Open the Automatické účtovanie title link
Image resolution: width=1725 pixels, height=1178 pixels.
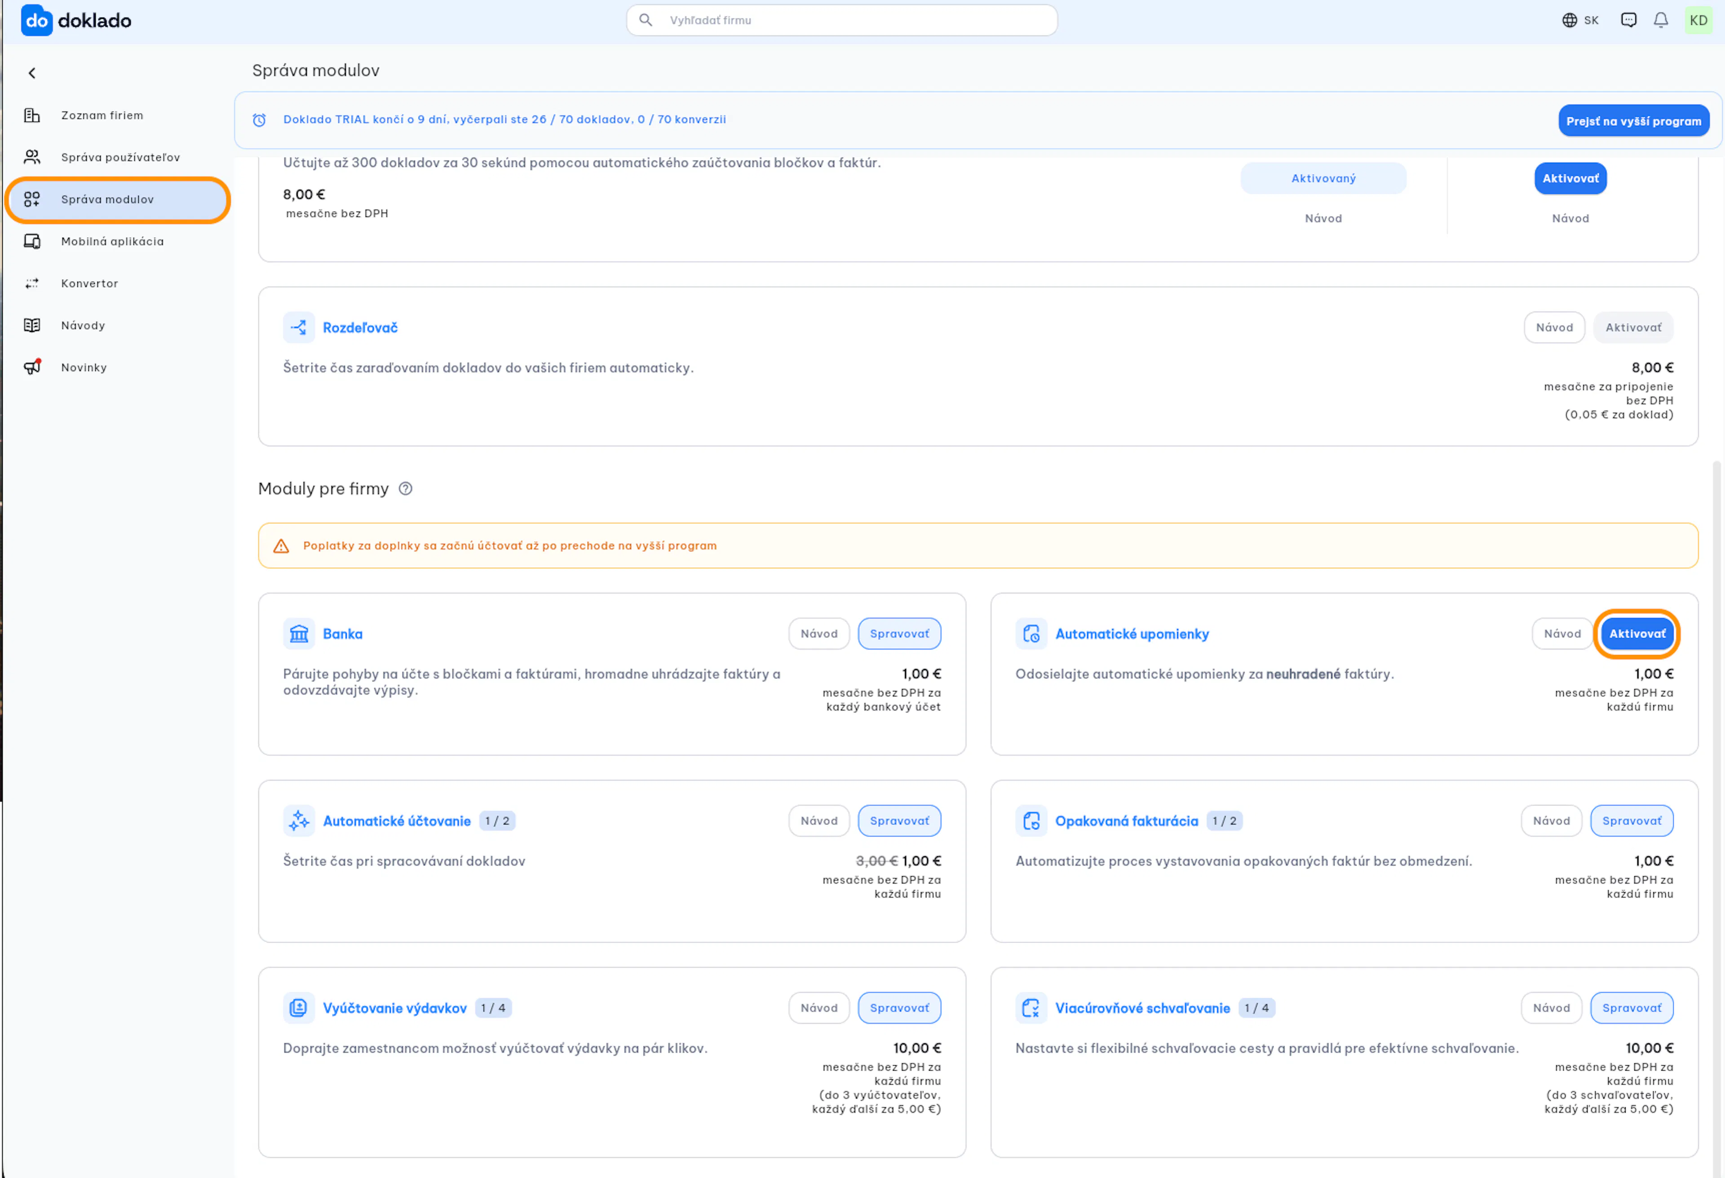click(397, 821)
